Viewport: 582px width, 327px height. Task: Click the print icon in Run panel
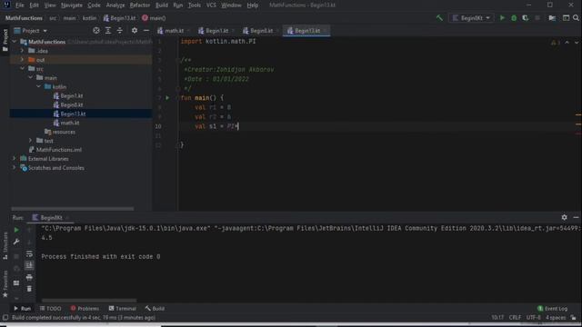point(29,277)
